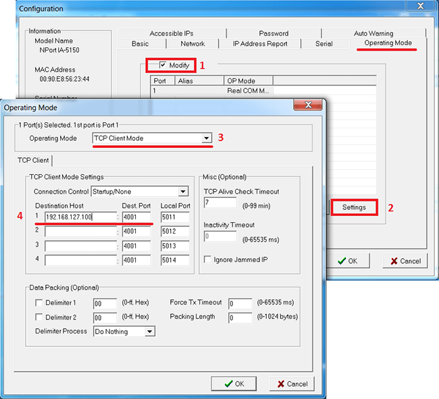This screenshot has height=399, width=439.
Task: Click the Port column header
Action: (x=163, y=81)
